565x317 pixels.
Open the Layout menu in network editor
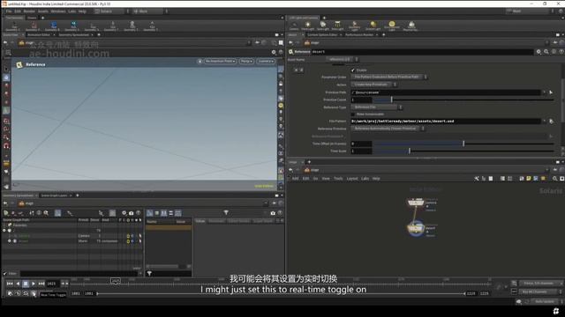[352, 179]
